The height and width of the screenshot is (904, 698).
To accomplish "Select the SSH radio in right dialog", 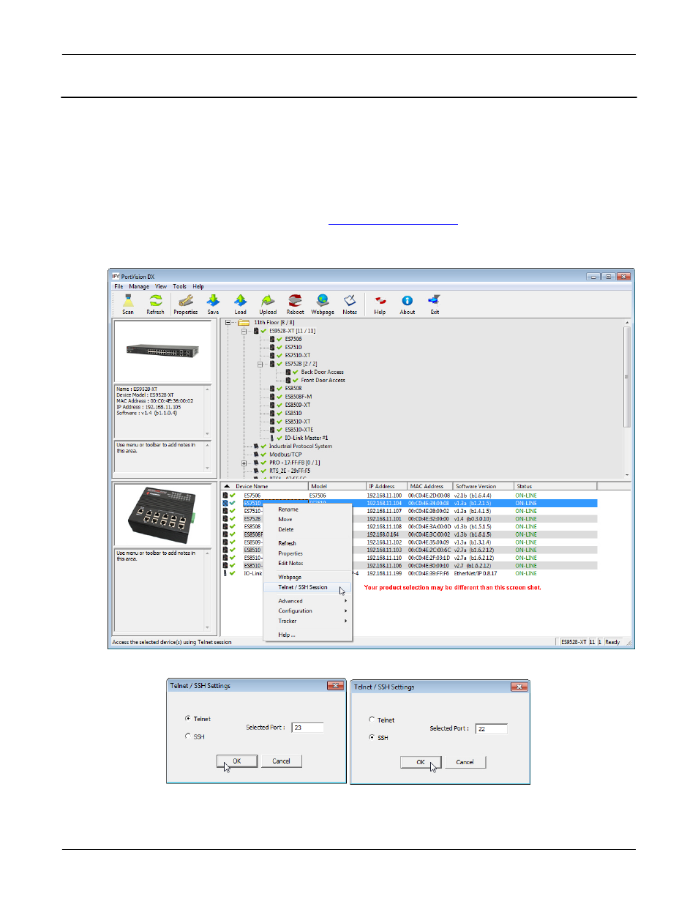I will point(372,737).
